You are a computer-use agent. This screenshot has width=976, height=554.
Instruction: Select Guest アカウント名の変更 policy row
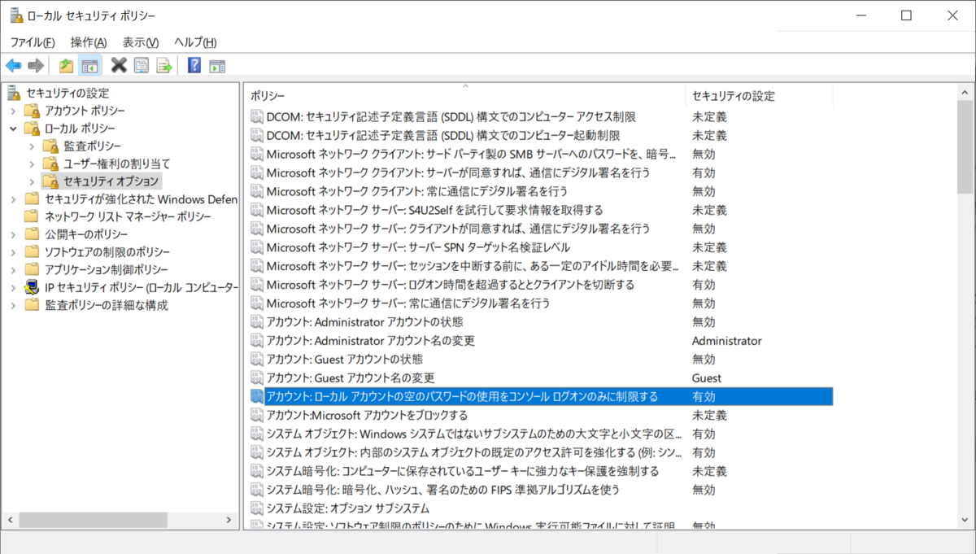tap(539, 377)
